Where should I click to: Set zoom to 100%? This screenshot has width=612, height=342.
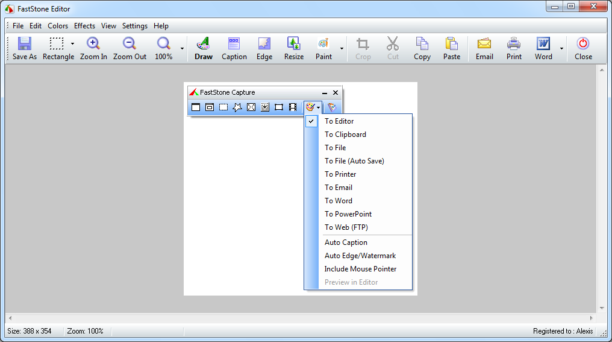(x=163, y=48)
